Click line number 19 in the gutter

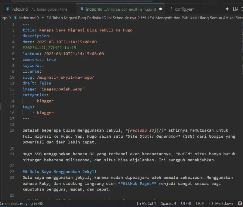click(12, 130)
